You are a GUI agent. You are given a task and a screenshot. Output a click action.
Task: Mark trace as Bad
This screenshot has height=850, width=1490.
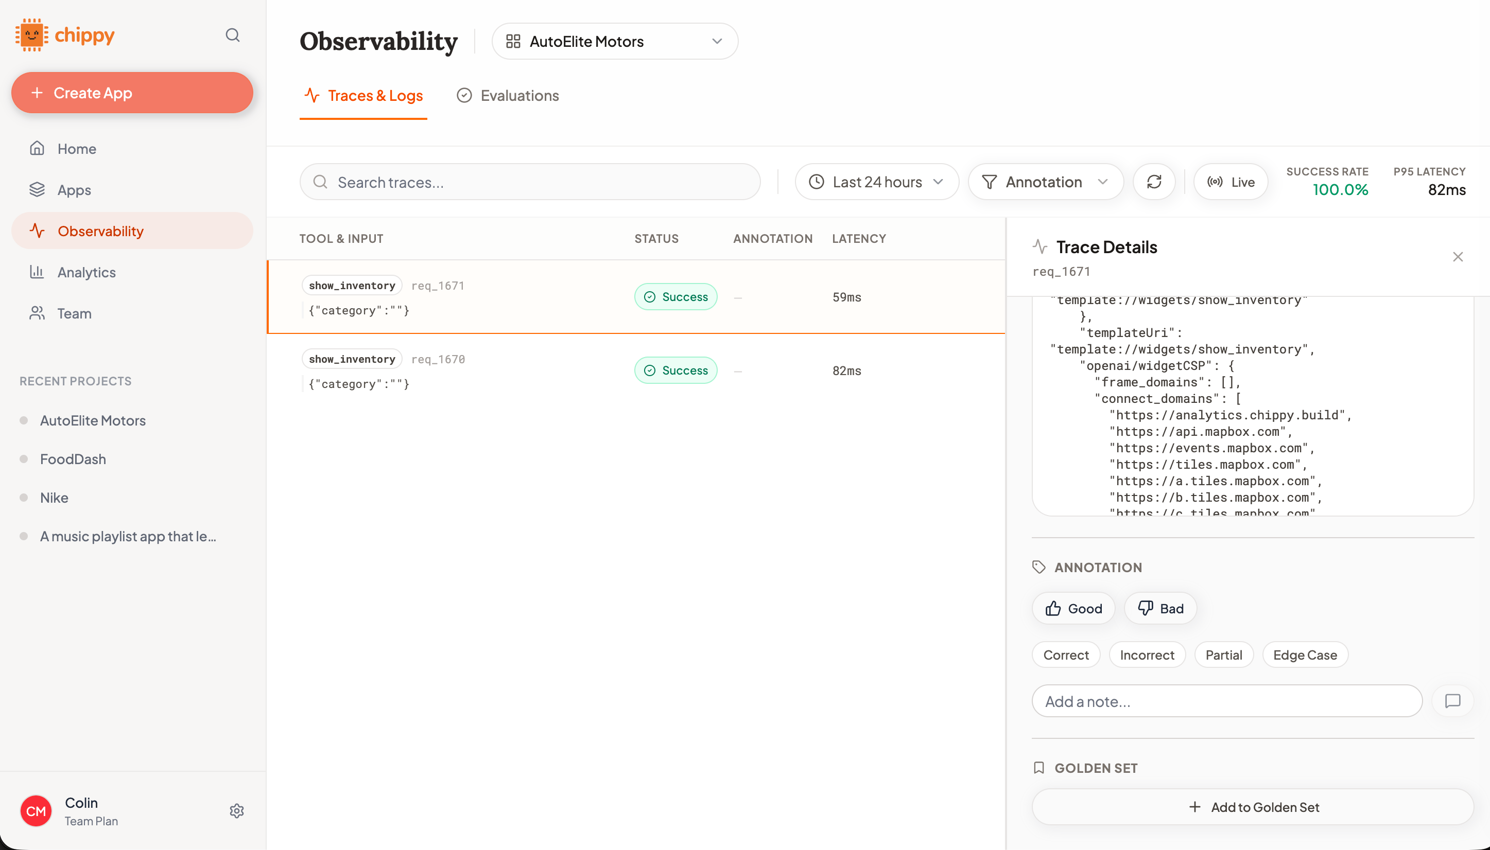[1160, 608]
